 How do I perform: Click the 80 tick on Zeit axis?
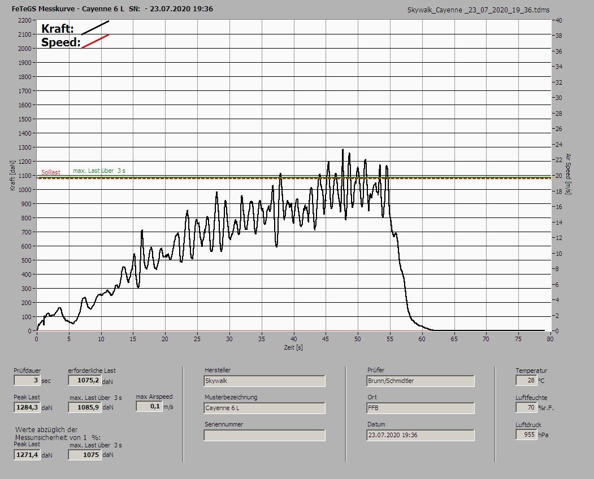(x=550, y=339)
